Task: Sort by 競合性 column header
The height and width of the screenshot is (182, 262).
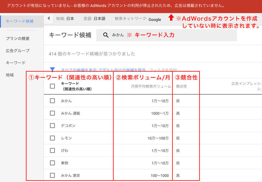Action: [x=182, y=86]
